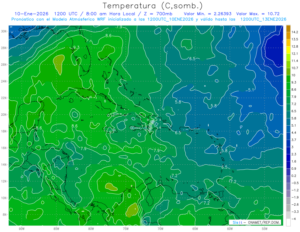Click the 5.1 contour label on the map
This screenshot has height=232, width=300.
251,90
